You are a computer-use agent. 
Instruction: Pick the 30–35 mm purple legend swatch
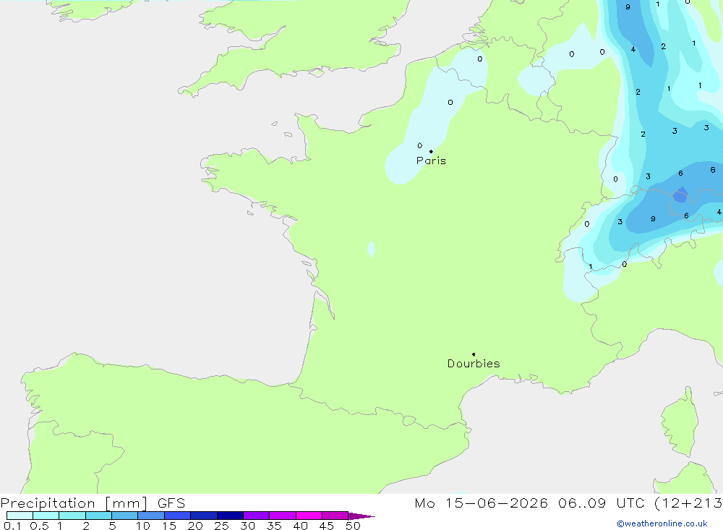click(x=257, y=516)
